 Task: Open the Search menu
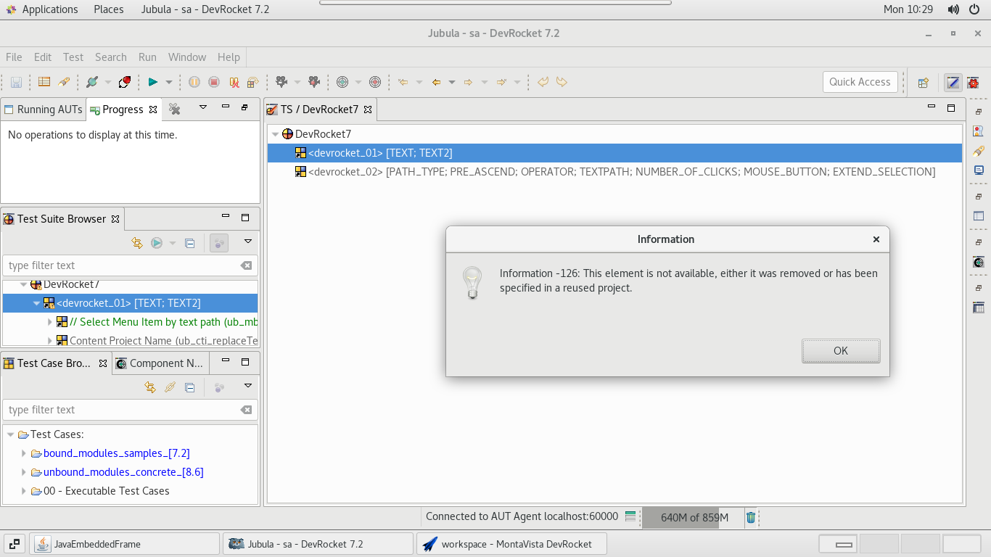pos(111,57)
